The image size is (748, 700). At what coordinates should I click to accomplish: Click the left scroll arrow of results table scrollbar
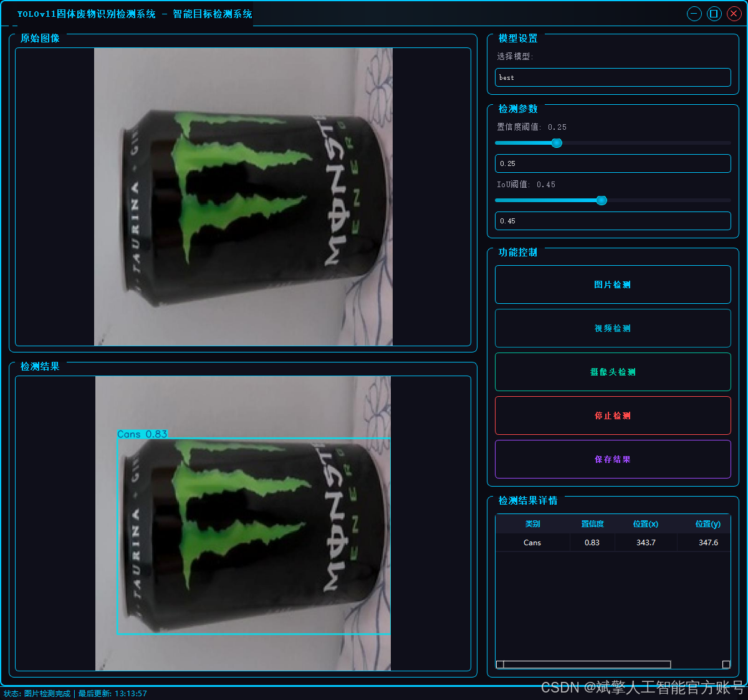(x=500, y=664)
